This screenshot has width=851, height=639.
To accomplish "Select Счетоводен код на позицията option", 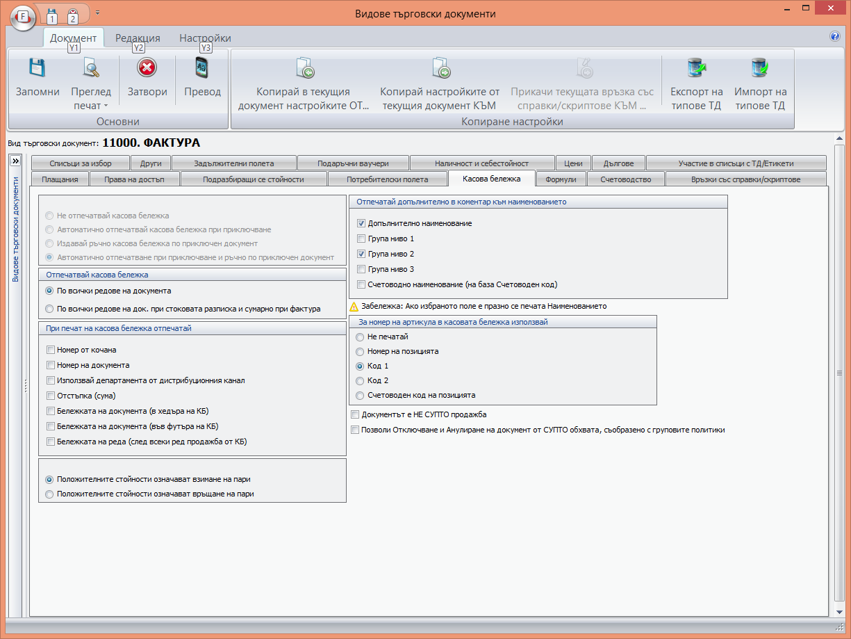I will pyautogui.click(x=360, y=395).
